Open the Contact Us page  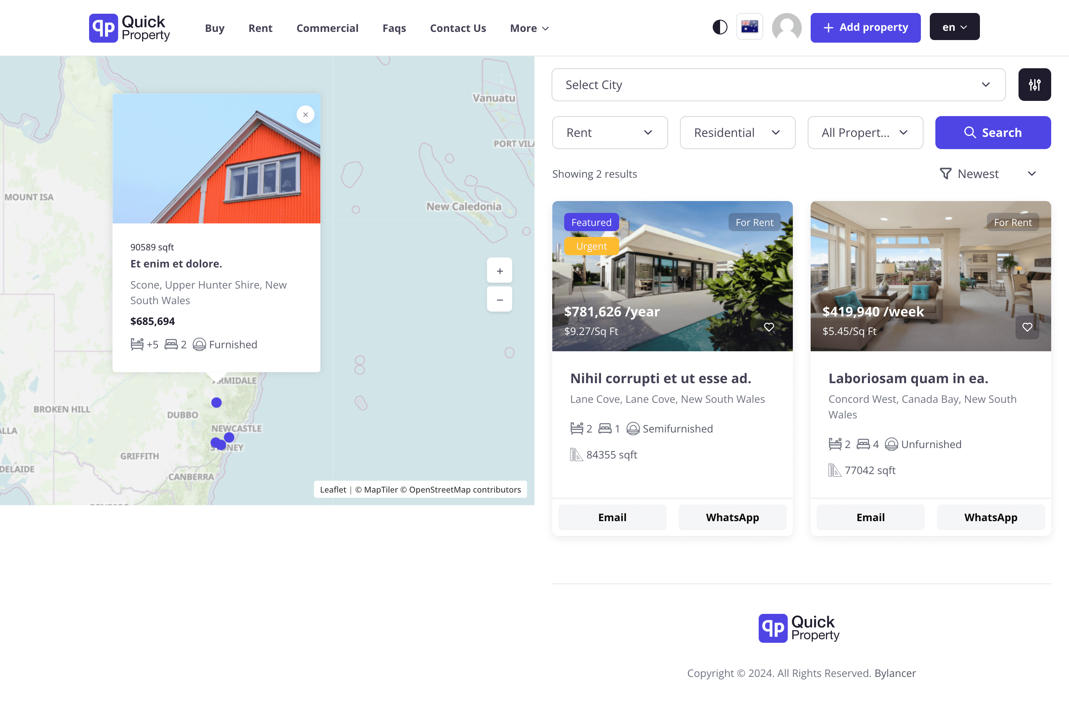[x=458, y=28]
